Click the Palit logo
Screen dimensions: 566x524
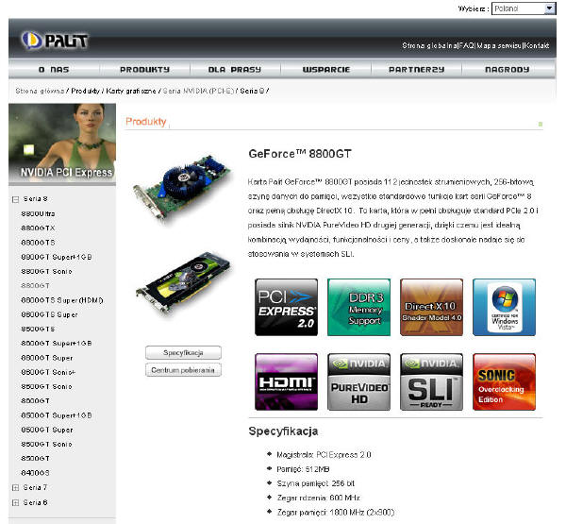point(55,40)
